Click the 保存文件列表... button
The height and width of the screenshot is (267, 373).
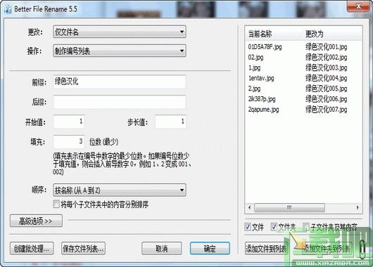click(x=83, y=249)
